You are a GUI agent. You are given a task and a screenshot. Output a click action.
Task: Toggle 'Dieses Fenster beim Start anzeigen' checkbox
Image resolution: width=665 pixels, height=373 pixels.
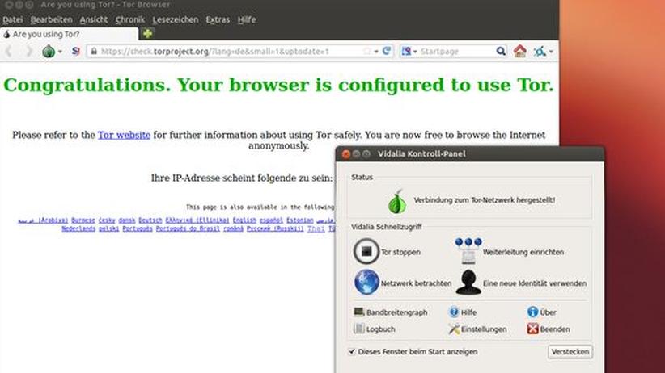[352, 351]
